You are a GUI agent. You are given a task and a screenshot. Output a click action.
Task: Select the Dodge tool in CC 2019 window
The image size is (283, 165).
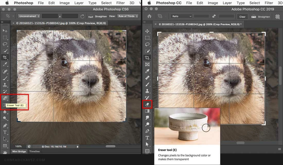click(147, 124)
